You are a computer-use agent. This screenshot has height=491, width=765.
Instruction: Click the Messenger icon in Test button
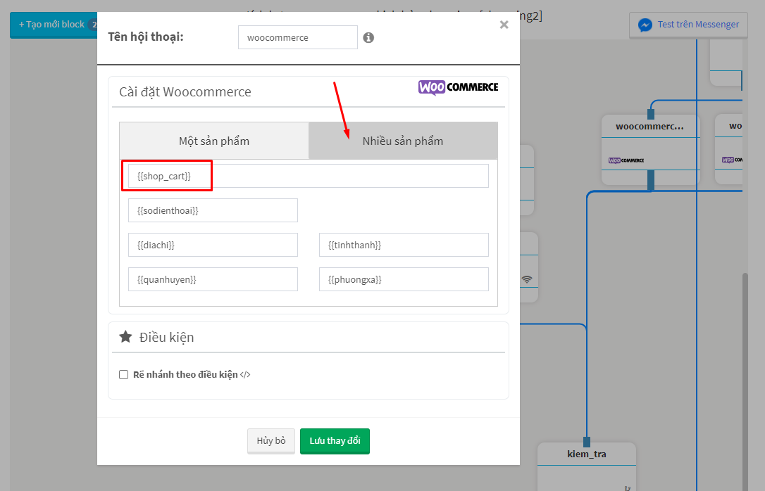[645, 25]
